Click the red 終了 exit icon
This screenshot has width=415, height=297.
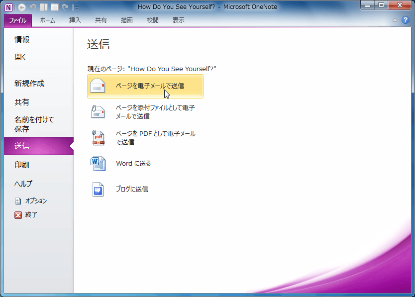[18, 215]
